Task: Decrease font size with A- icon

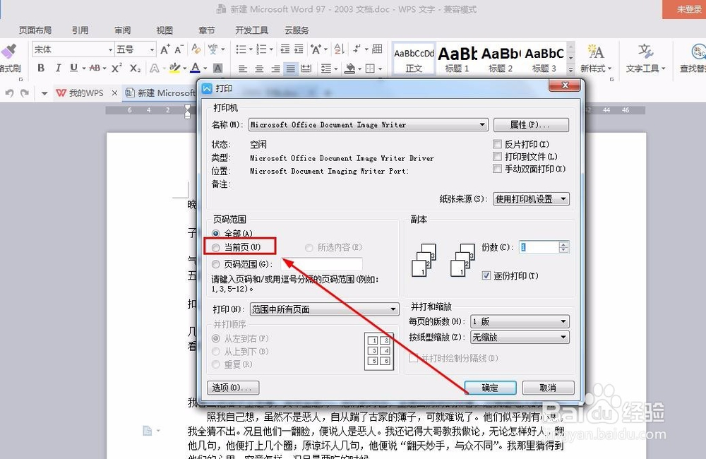Action: point(179,49)
